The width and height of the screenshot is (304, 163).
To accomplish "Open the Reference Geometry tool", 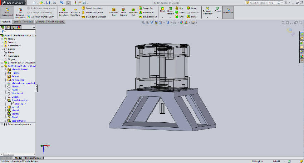I will [208, 11].
